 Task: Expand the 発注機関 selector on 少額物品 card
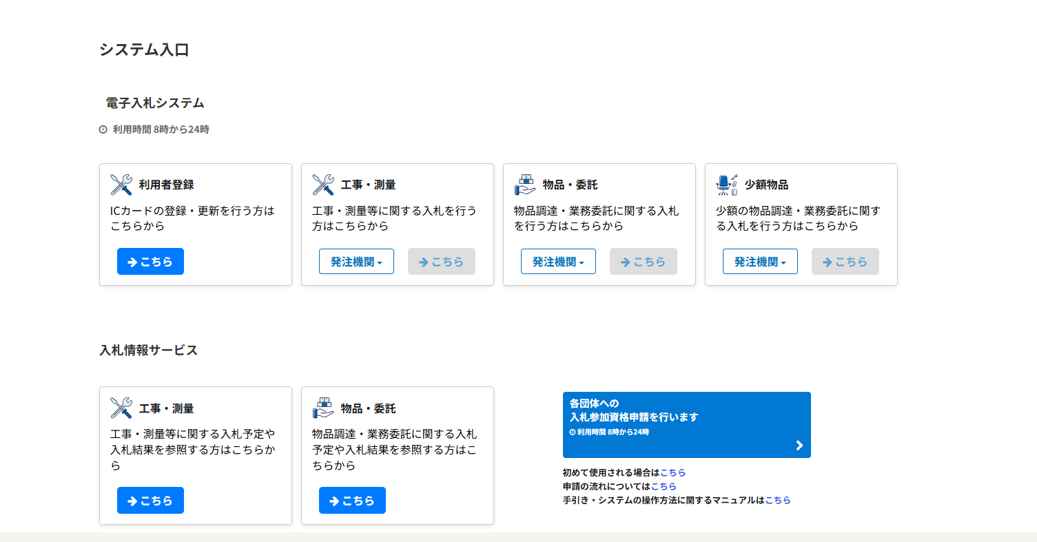point(760,261)
